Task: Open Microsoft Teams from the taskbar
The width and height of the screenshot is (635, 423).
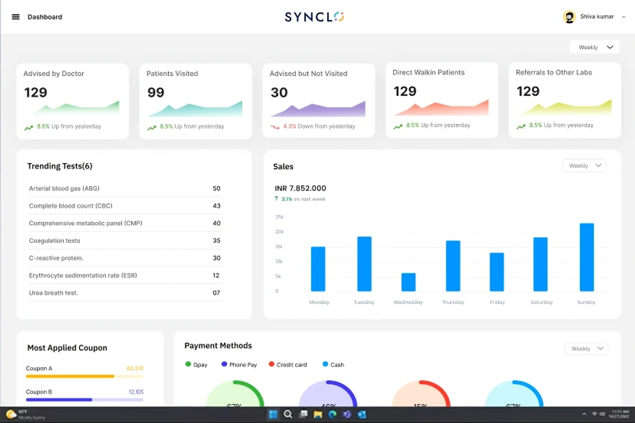Action: pyautogui.click(x=347, y=415)
